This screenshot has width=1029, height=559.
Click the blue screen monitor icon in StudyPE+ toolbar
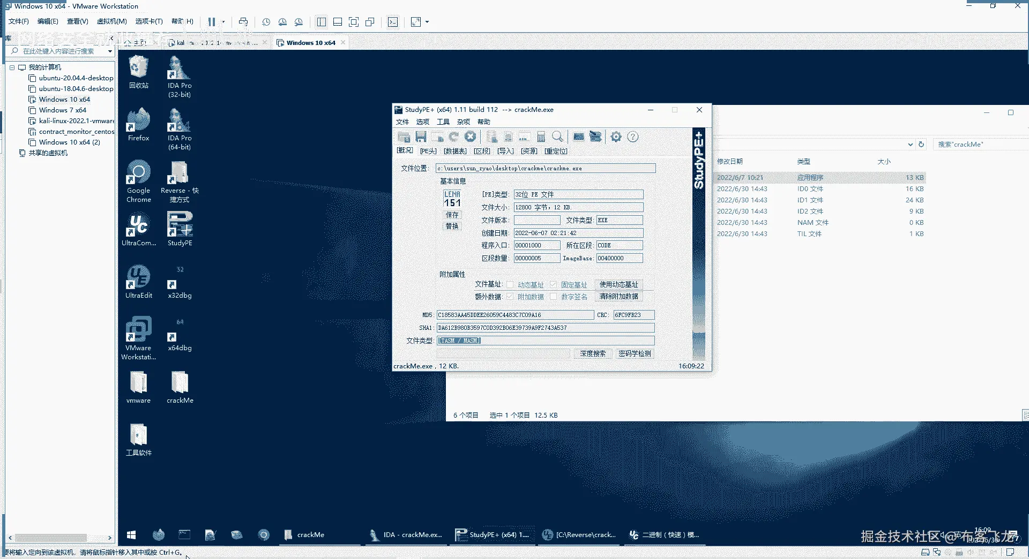coord(579,137)
